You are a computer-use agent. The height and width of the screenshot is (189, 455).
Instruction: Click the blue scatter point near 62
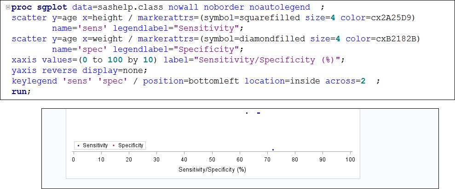point(247,113)
